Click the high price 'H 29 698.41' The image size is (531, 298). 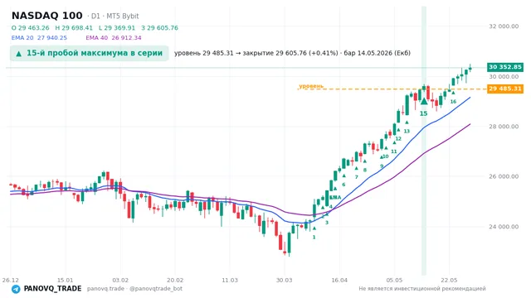[x=74, y=27]
